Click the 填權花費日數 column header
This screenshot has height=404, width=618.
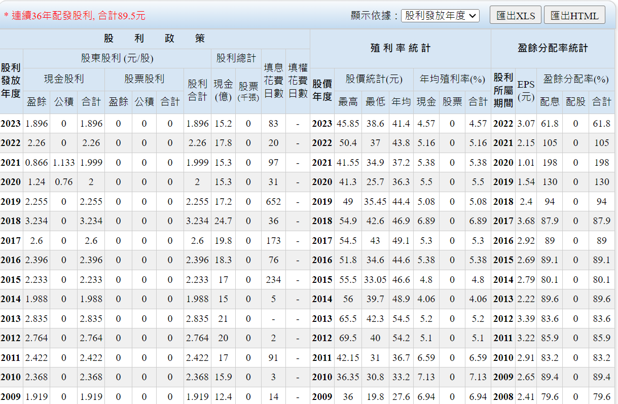pos(298,81)
